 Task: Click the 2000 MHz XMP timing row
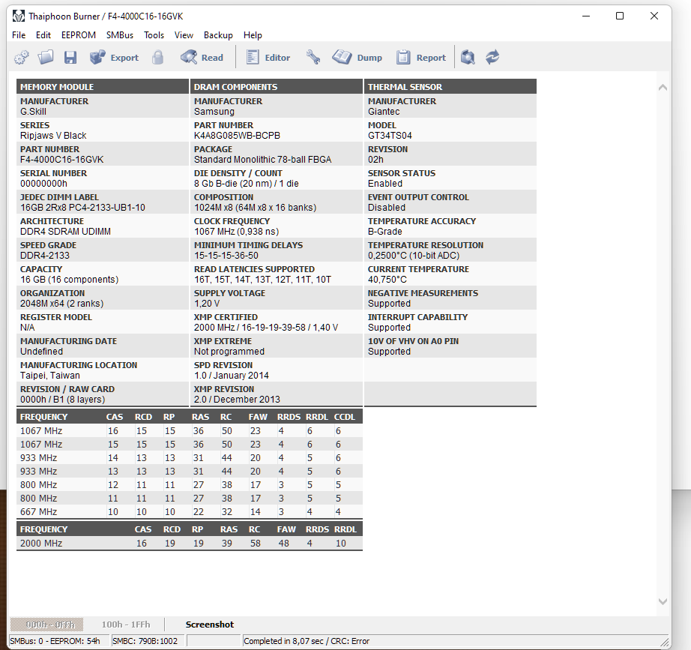click(x=190, y=543)
